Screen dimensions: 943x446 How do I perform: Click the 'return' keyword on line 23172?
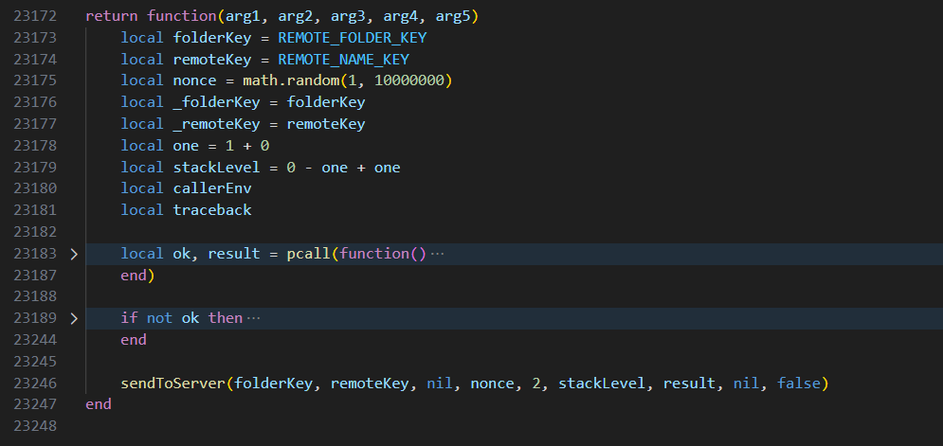112,16
